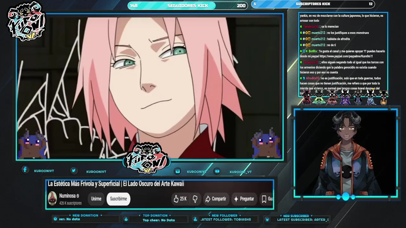Click the 'LATEST FOLLOWER: TOBIASH5' text
This screenshot has width=406, height=228.
pos(226,219)
